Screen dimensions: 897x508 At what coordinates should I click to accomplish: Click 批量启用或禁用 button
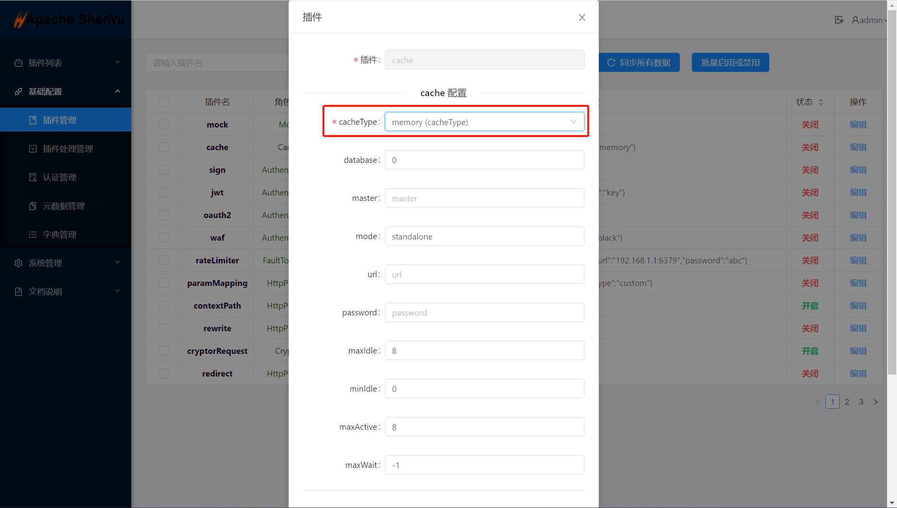(x=730, y=63)
